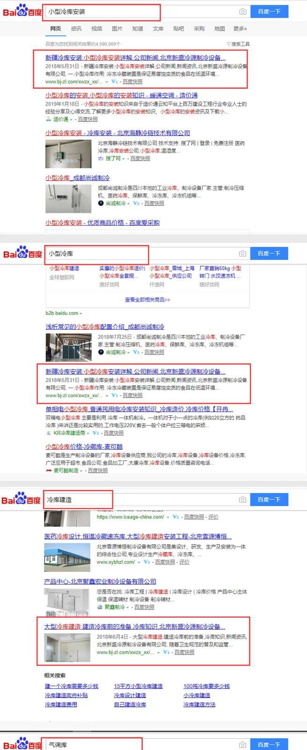Screen dimensions: 307x750
Task: Click 百度一下 button next to 小型冷库 query
Action: pos(269,254)
